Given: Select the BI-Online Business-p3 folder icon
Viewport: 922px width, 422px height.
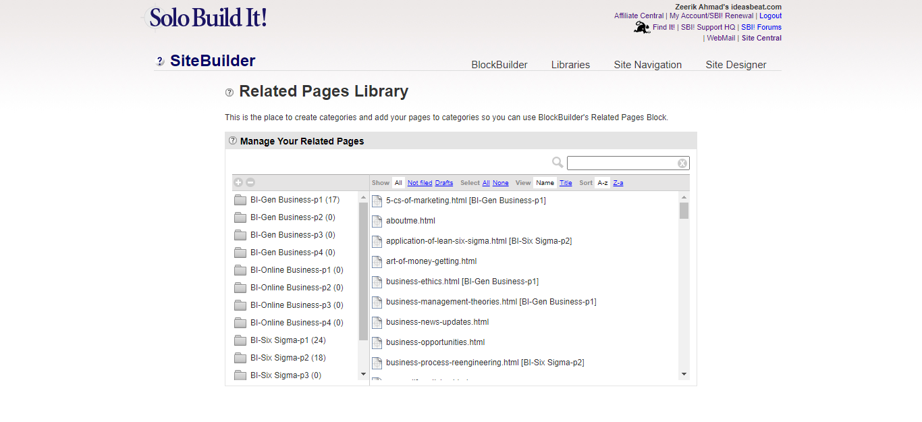Looking at the screenshot, I should 240,305.
